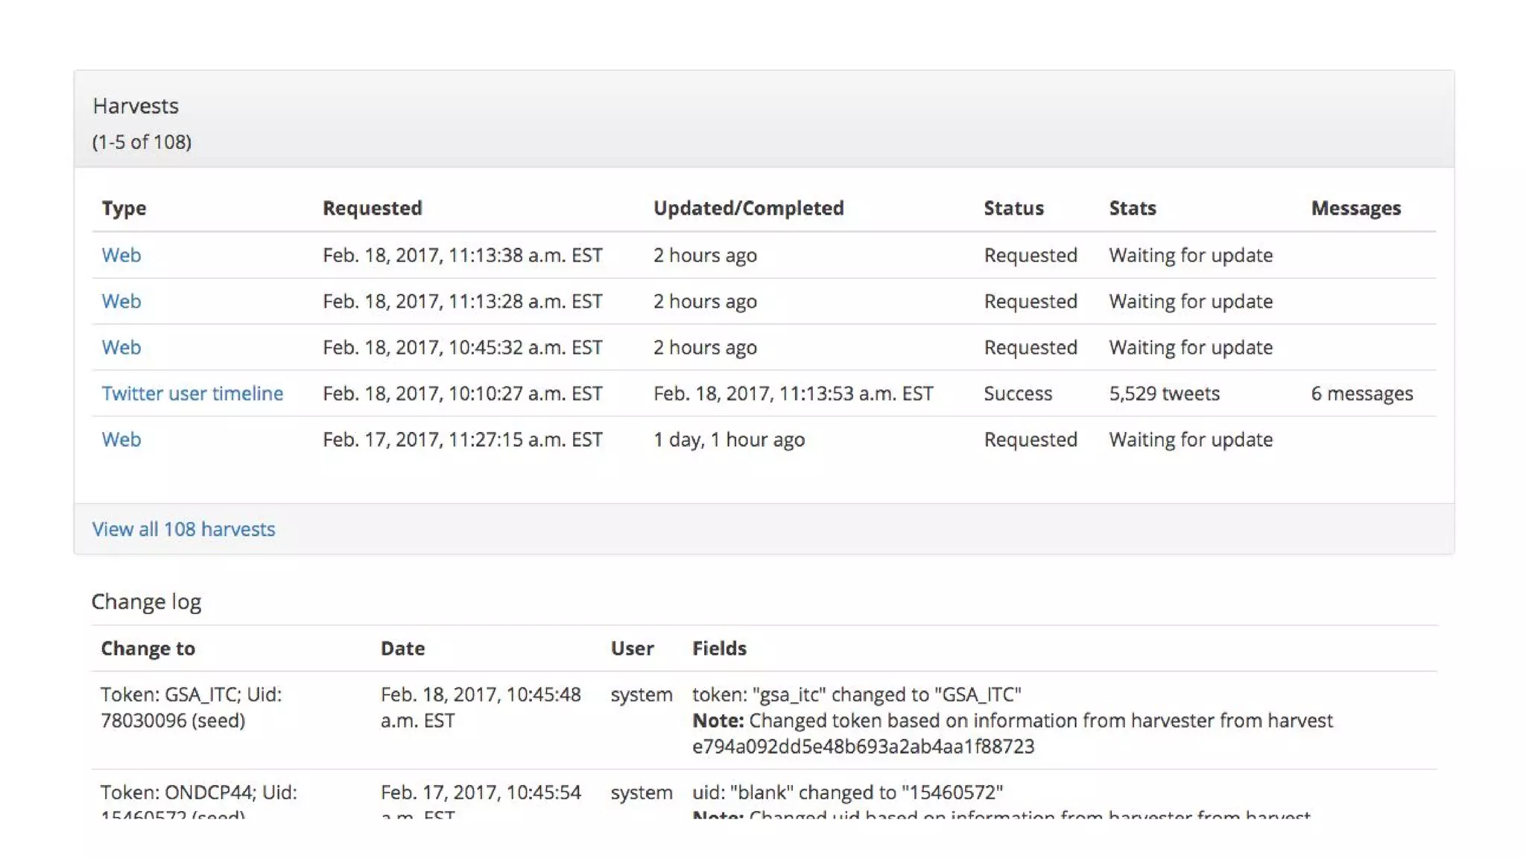Viewport: 1526px width, 858px height.
Task: Click the Harvests panel heading
Action: 136,106
